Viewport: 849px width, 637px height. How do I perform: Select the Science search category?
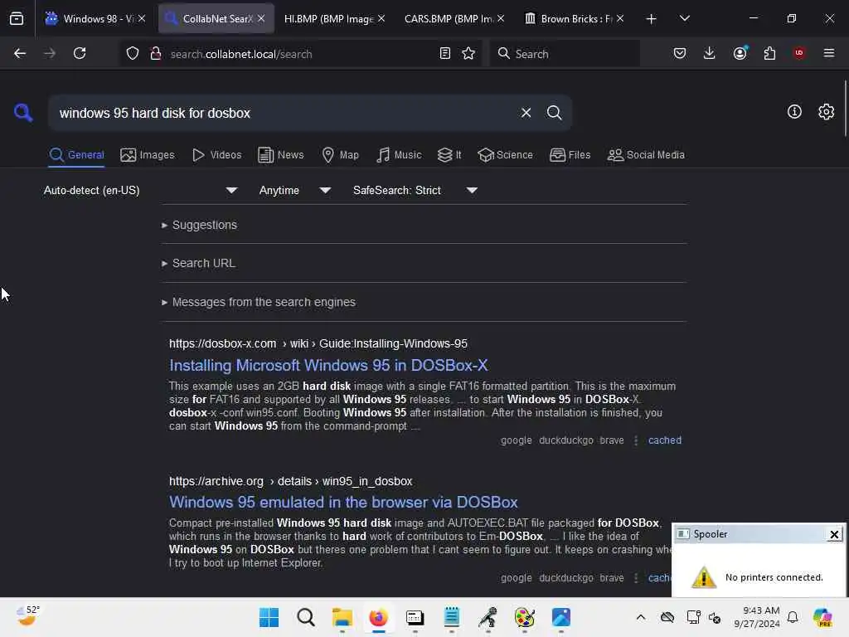[505, 155]
